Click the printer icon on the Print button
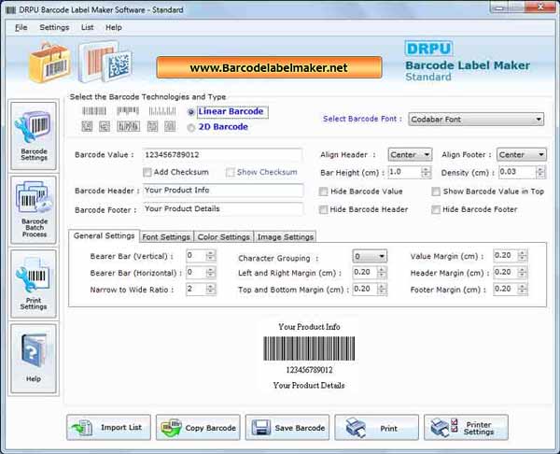This screenshot has height=454, width=560. 356,428
